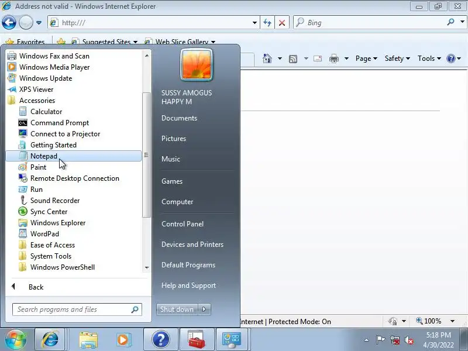Screen dimensions: 468x351
Task: Click the IE Home toolbar icon
Action: [267, 58]
